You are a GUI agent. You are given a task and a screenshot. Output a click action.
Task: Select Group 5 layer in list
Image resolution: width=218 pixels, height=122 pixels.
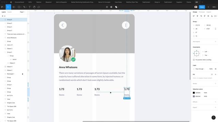click(x=14, y=23)
